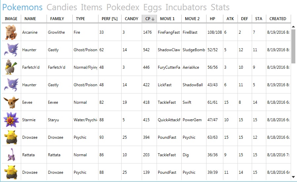
Task: Click the Arcanine image thumbnail
Action: click(x=11, y=32)
